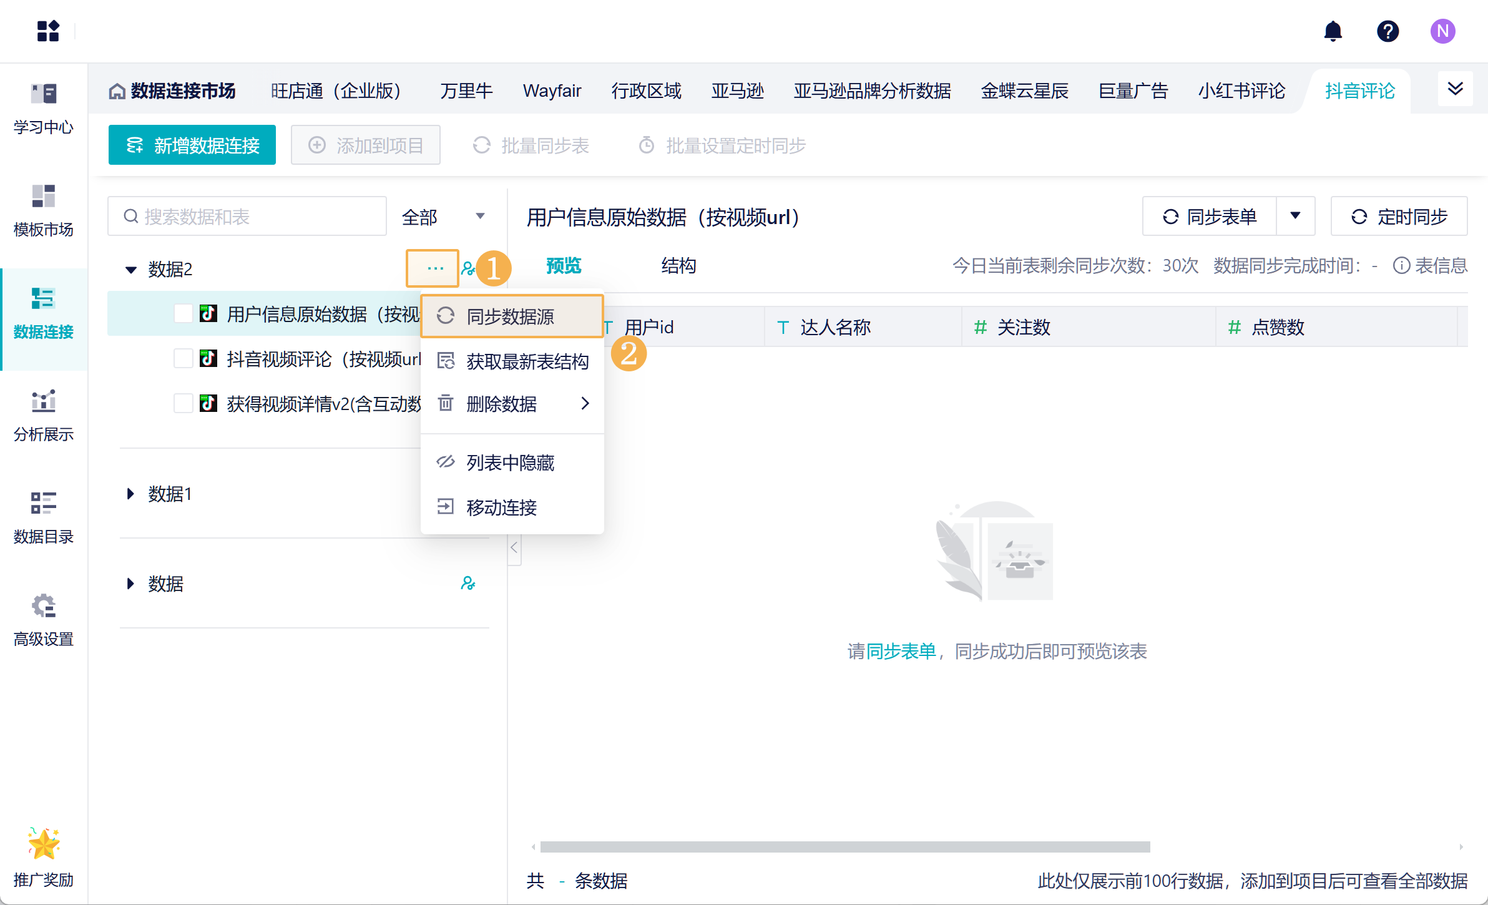Click the 同步表单 link in empty state
1488x905 pixels.
tap(901, 652)
